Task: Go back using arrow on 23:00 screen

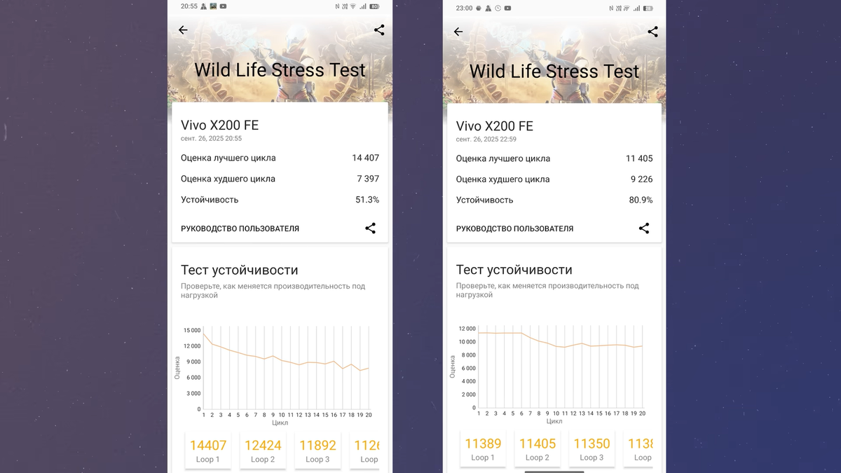Action: [x=458, y=32]
